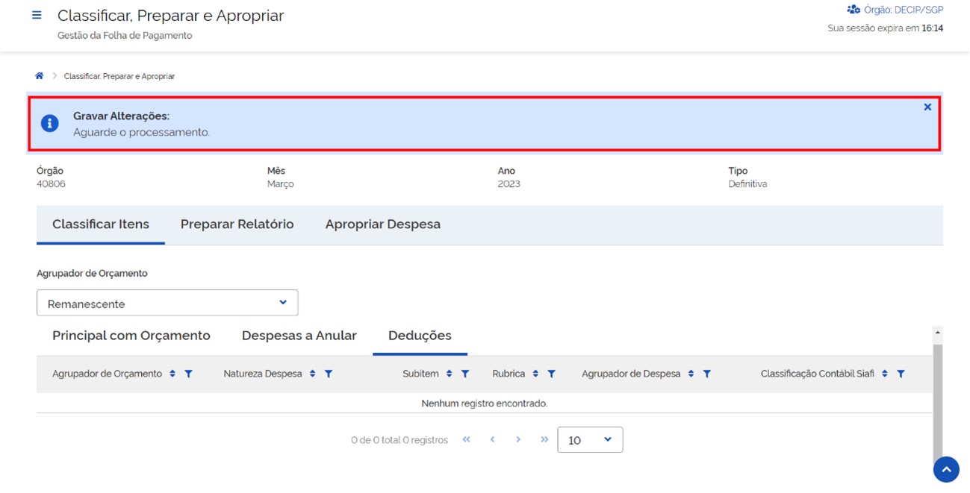Screen dimensions: 970x493
Task: Sort by Natureza Despesa column
Action: click(313, 374)
